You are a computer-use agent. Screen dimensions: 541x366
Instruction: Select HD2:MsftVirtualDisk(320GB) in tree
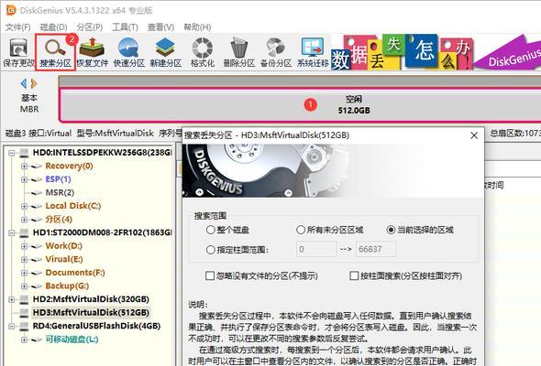coord(91,299)
